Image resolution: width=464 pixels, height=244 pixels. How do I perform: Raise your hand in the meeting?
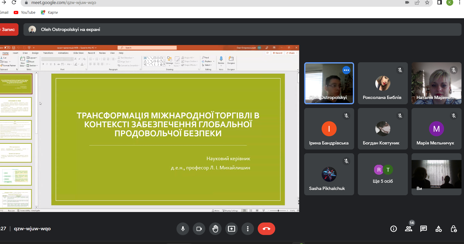(x=215, y=229)
